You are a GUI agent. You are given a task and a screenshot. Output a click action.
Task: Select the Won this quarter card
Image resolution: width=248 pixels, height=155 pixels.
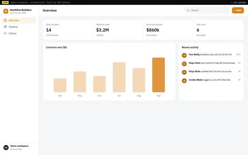pos(168,30)
